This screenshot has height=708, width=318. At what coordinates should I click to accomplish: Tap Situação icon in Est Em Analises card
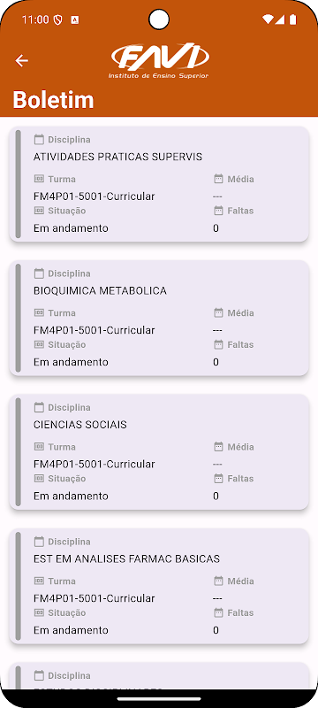[x=39, y=612]
